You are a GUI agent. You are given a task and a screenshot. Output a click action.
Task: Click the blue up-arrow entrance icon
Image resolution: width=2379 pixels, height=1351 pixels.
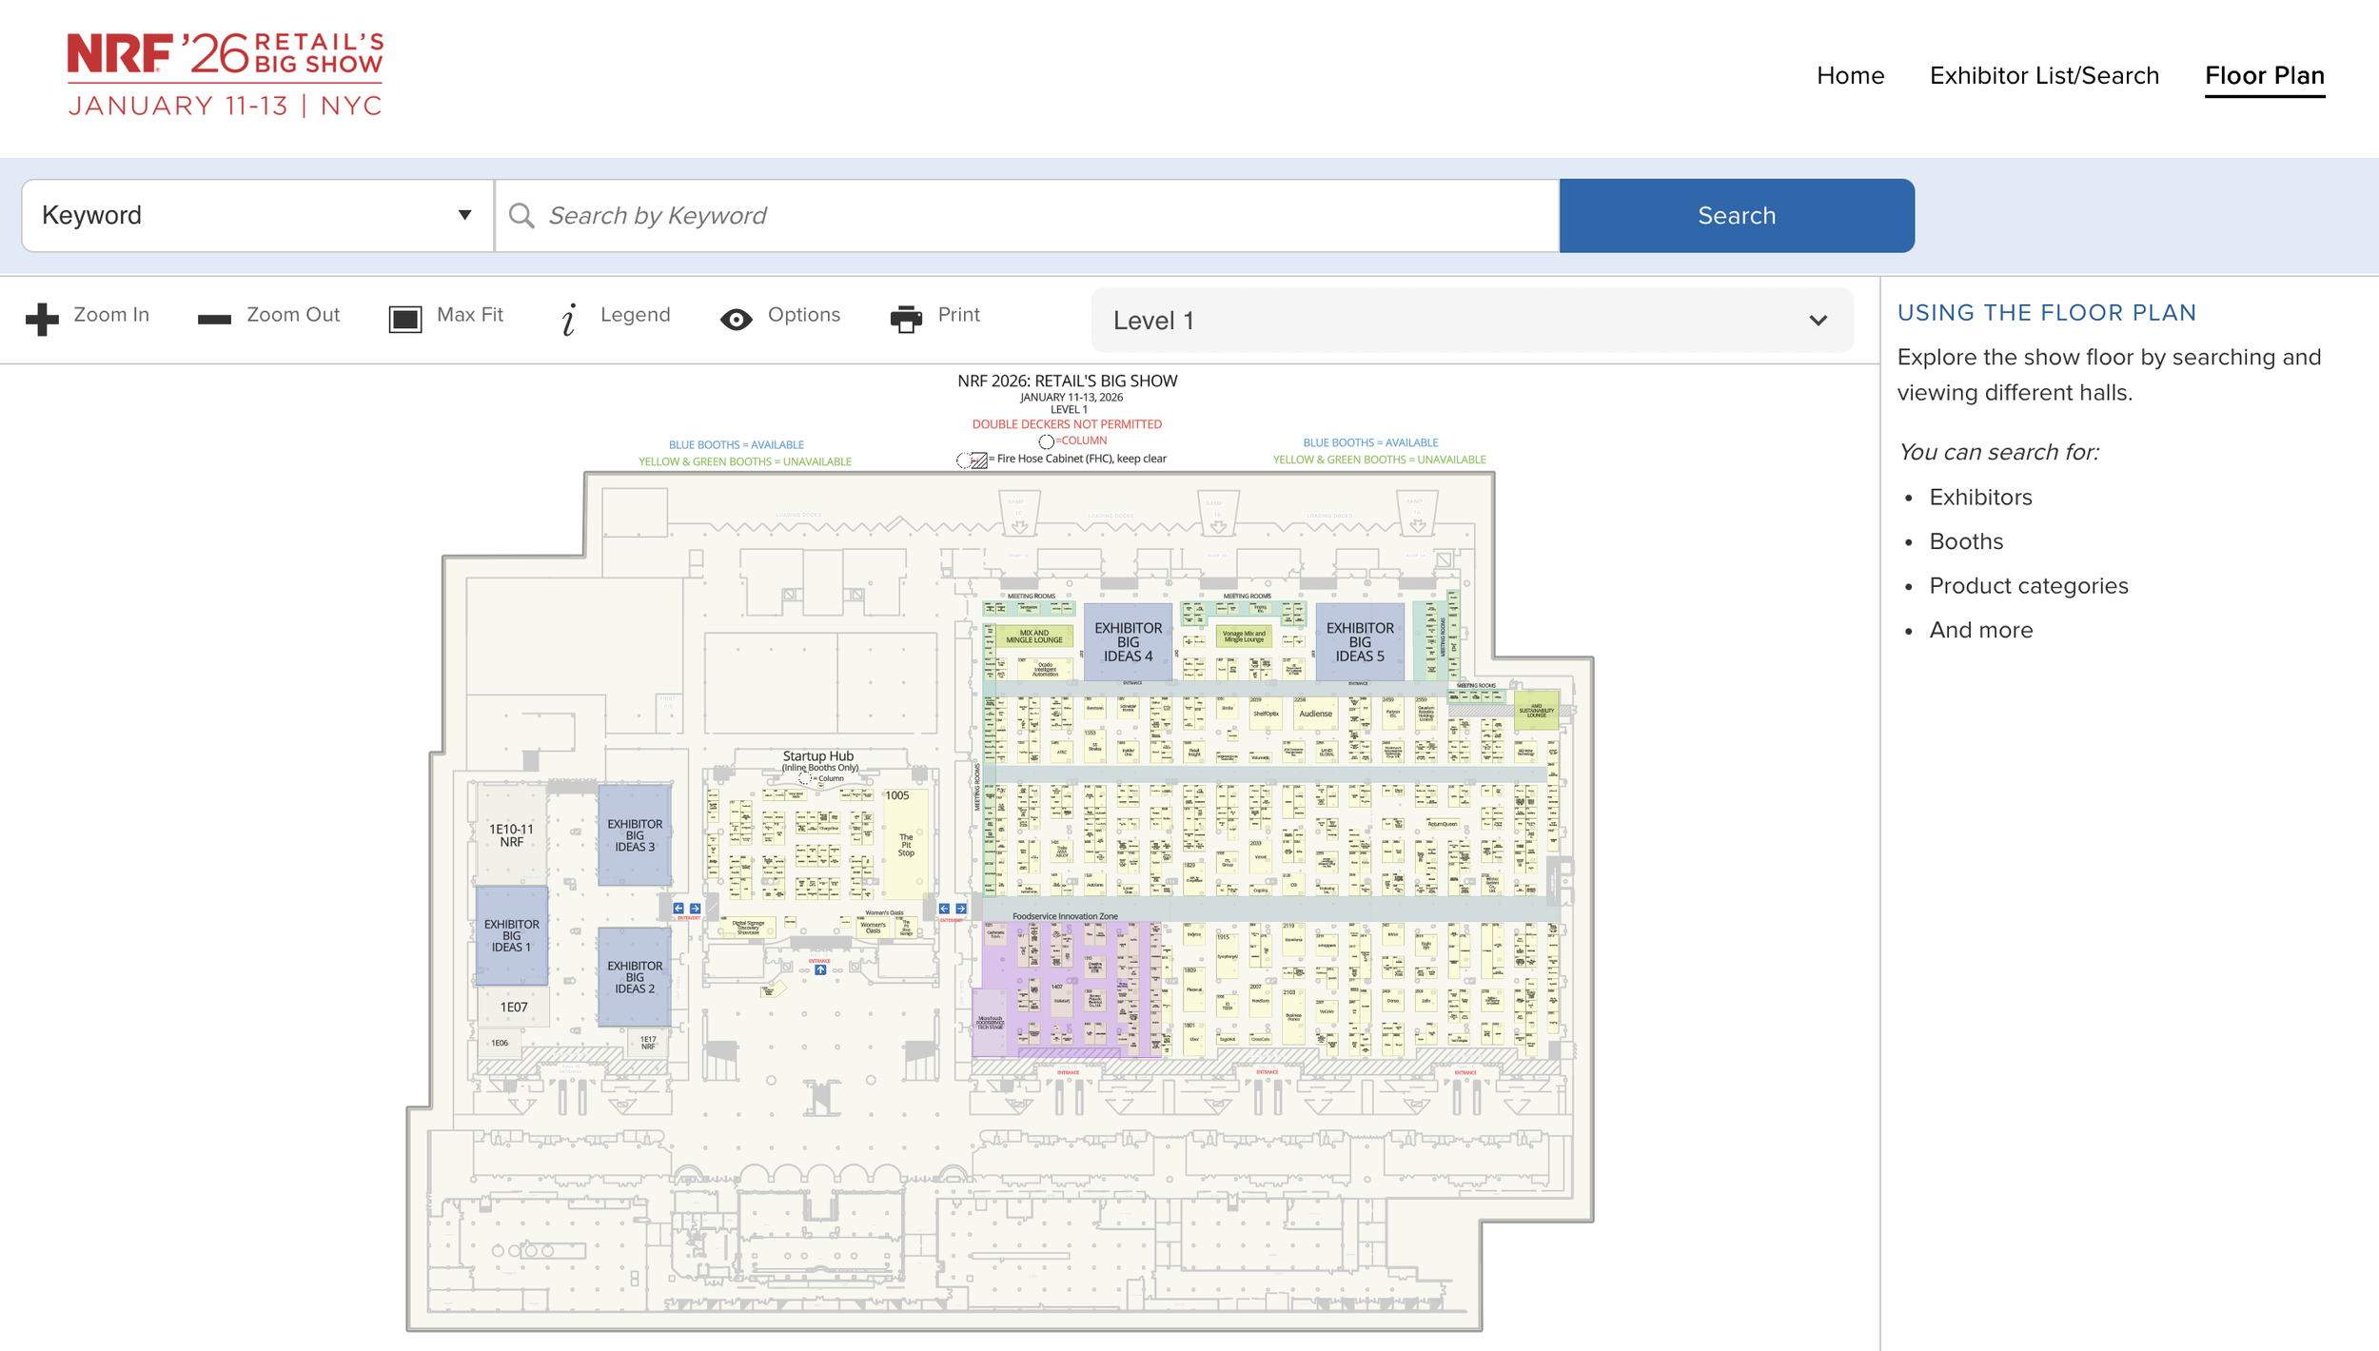coord(820,969)
